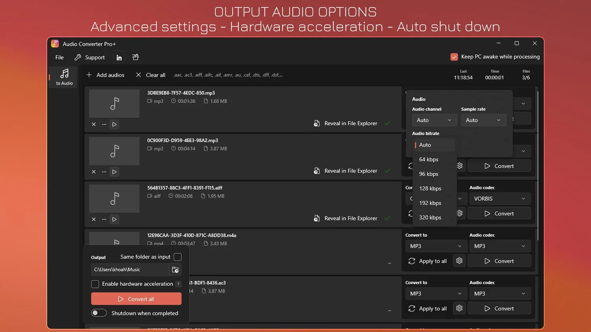Show the hardware acceleration help question mark
Viewport: 591px width, 332px height.
coord(178,284)
